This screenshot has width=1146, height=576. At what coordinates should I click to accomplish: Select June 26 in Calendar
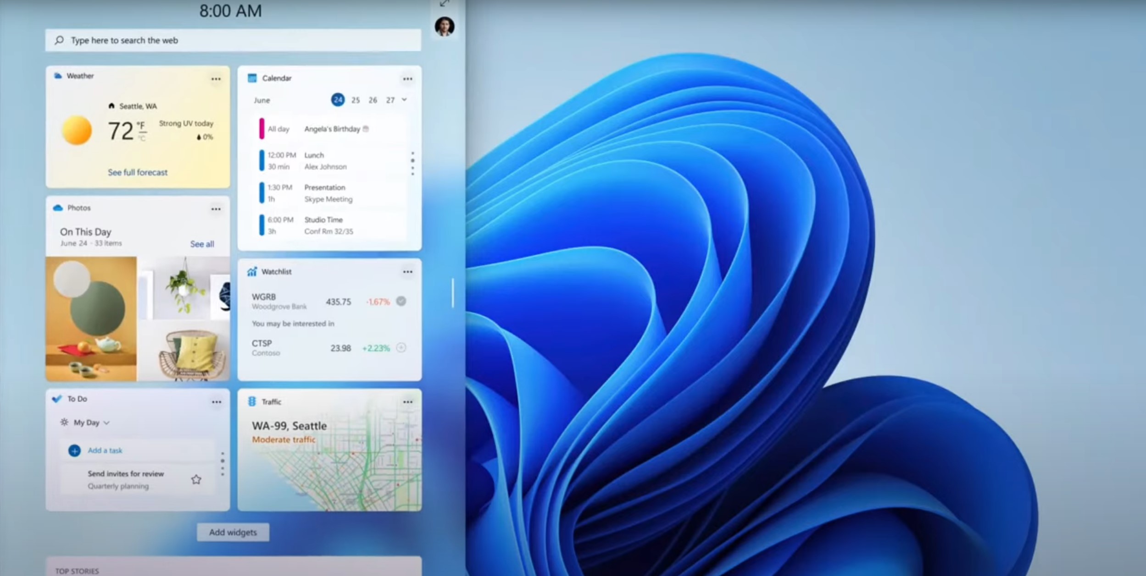[373, 100]
